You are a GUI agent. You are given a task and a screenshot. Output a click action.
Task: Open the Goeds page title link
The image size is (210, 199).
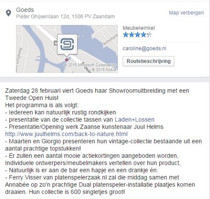[x=25, y=10]
